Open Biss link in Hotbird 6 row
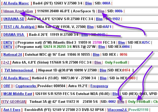The height and width of the screenshot is (112, 158). [103, 78]
